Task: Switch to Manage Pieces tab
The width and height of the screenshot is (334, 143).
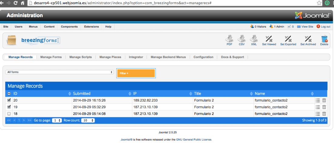Action: point(110,57)
